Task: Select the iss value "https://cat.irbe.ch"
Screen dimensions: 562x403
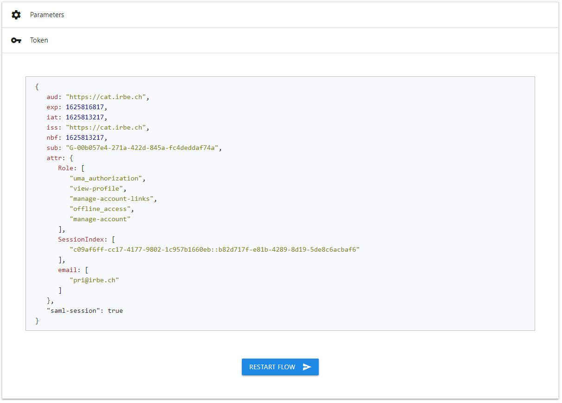Action: point(106,128)
